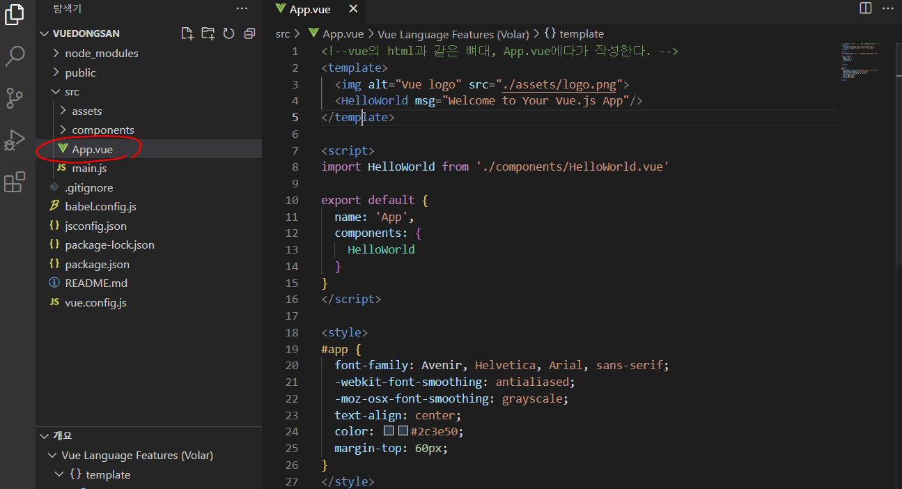Click the Korean comment on line 1
The height and width of the screenshot is (489, 902).
point(499,51)
